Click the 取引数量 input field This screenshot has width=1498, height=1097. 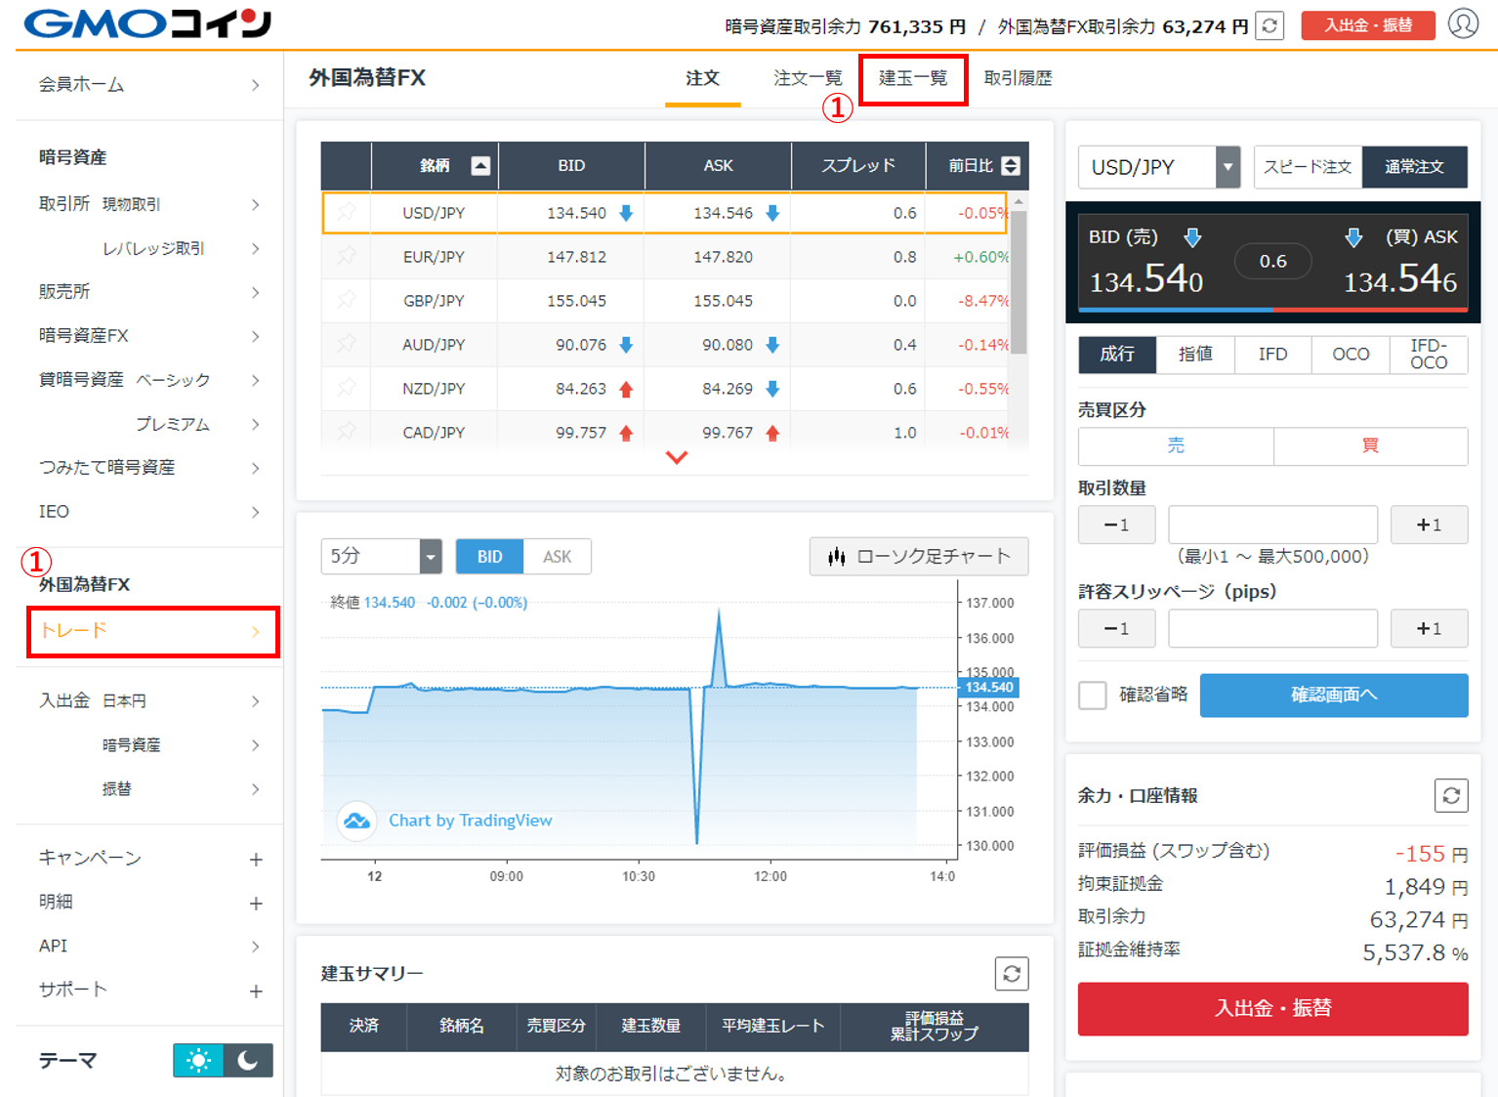1272,525
